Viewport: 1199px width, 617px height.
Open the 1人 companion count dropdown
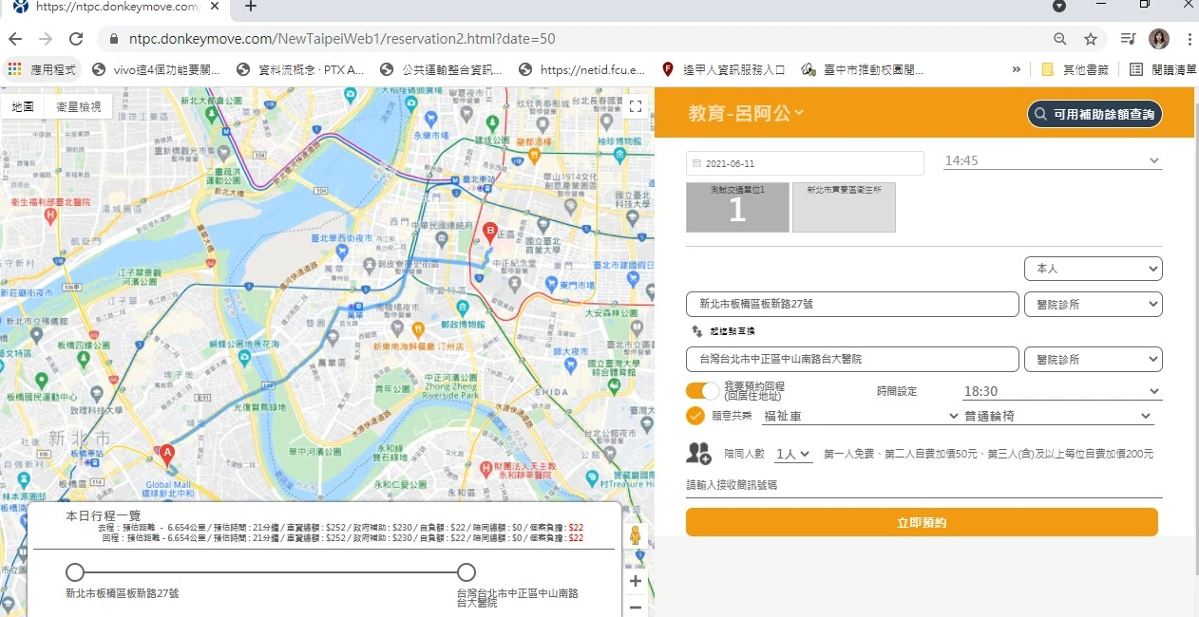[x=793, y=454]
